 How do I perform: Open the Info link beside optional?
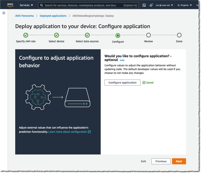pyautogui.click(x=122, y=60)
